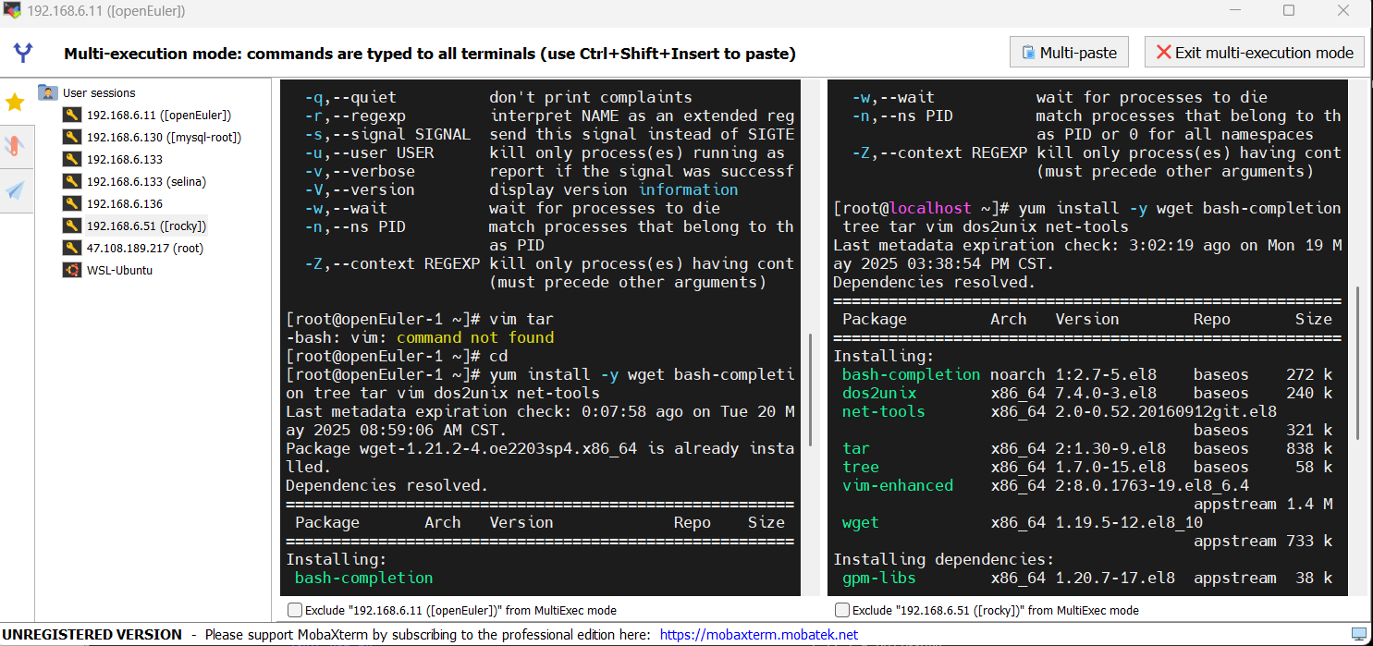Click 'dos2unix' package name in rocky terminal
Screen dimensions: 1373x646
coord(878,393)
